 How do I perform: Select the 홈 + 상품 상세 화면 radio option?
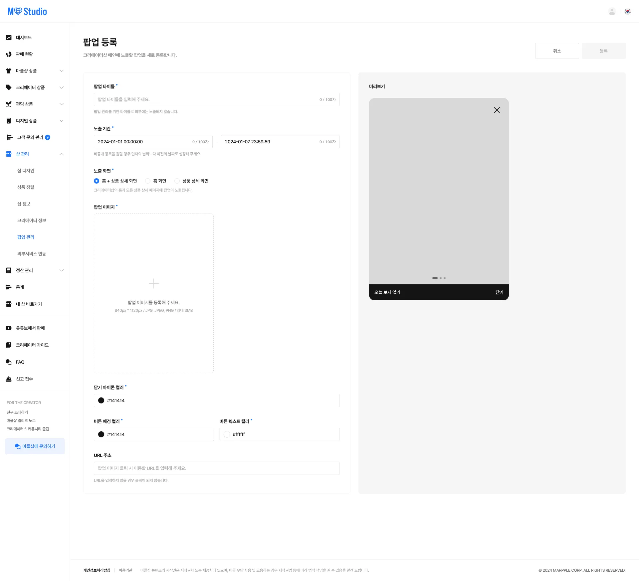click(x=97, y=181)
